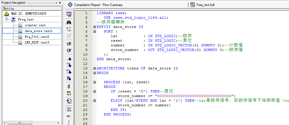Select LED_DISP:inst3 entity

point(37,42)
